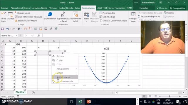Choose Formatar controle... in context menu
The width and height of the screenshot is (188, 105).
(x=65, y=81)
